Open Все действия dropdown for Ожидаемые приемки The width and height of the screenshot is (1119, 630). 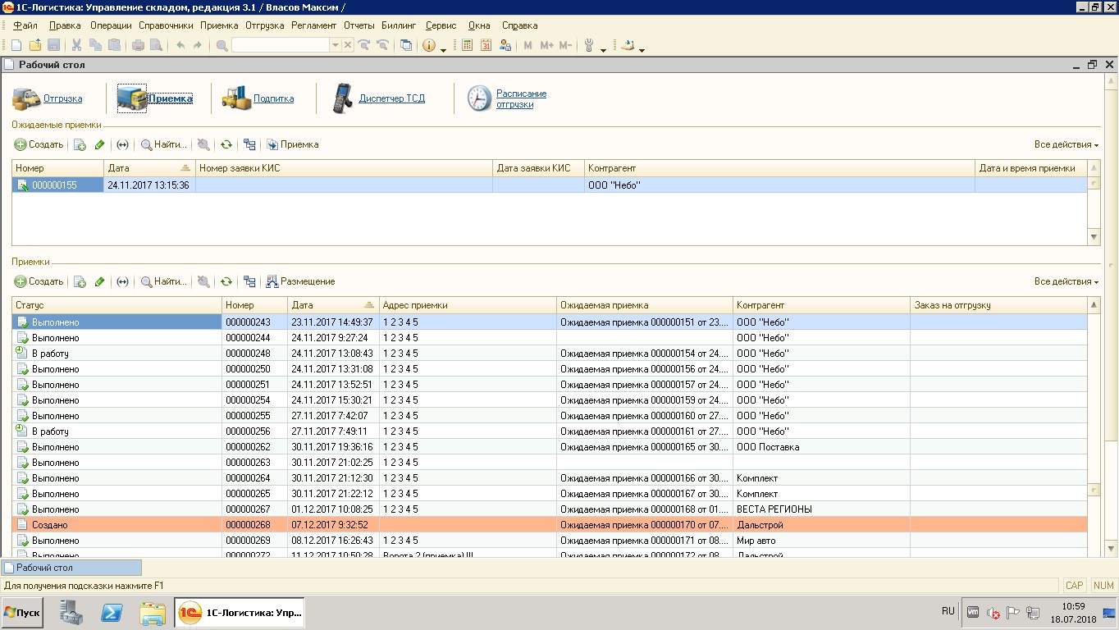coord(1066,144)
